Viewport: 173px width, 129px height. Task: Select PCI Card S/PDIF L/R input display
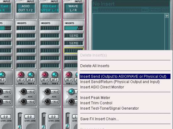coord(50,8)
